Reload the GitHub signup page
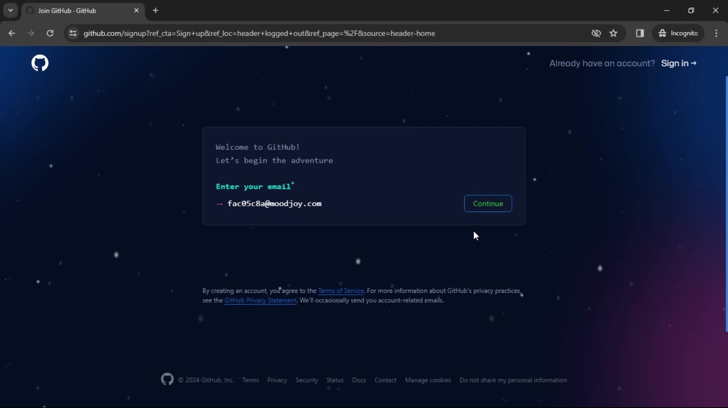 50,33
